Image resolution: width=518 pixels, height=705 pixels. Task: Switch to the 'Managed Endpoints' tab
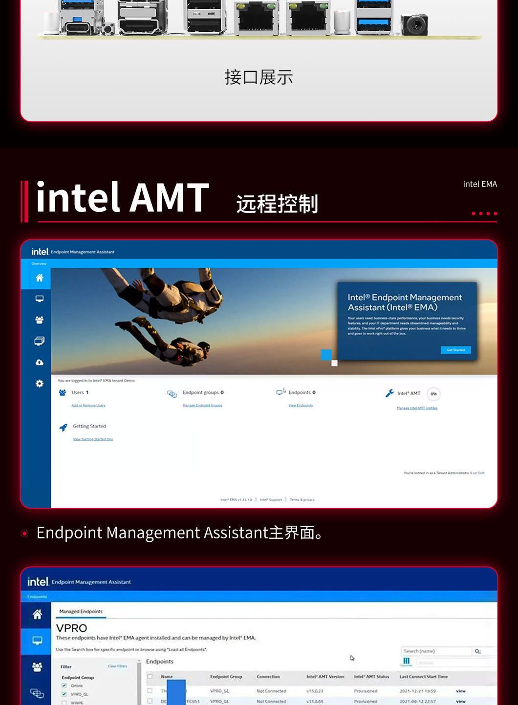coord(81,612)
